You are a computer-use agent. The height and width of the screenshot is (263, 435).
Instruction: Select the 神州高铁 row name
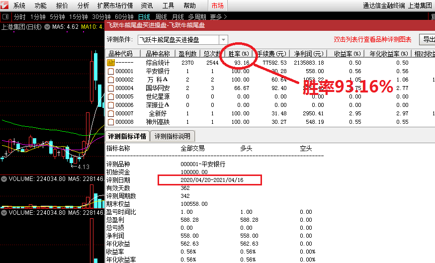pos(158,122)
